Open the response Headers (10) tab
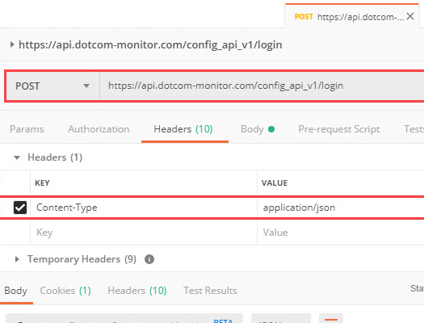This screenshot has height=323, width=424. (x=137, y=291)
